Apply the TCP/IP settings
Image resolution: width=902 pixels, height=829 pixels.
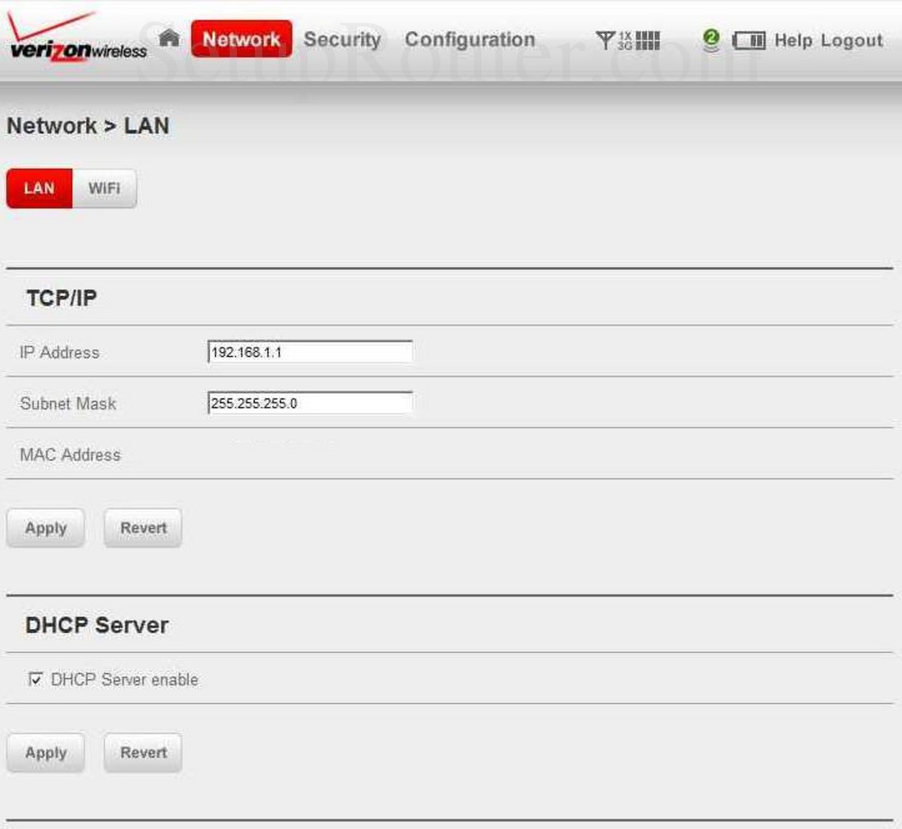point(45,527)
